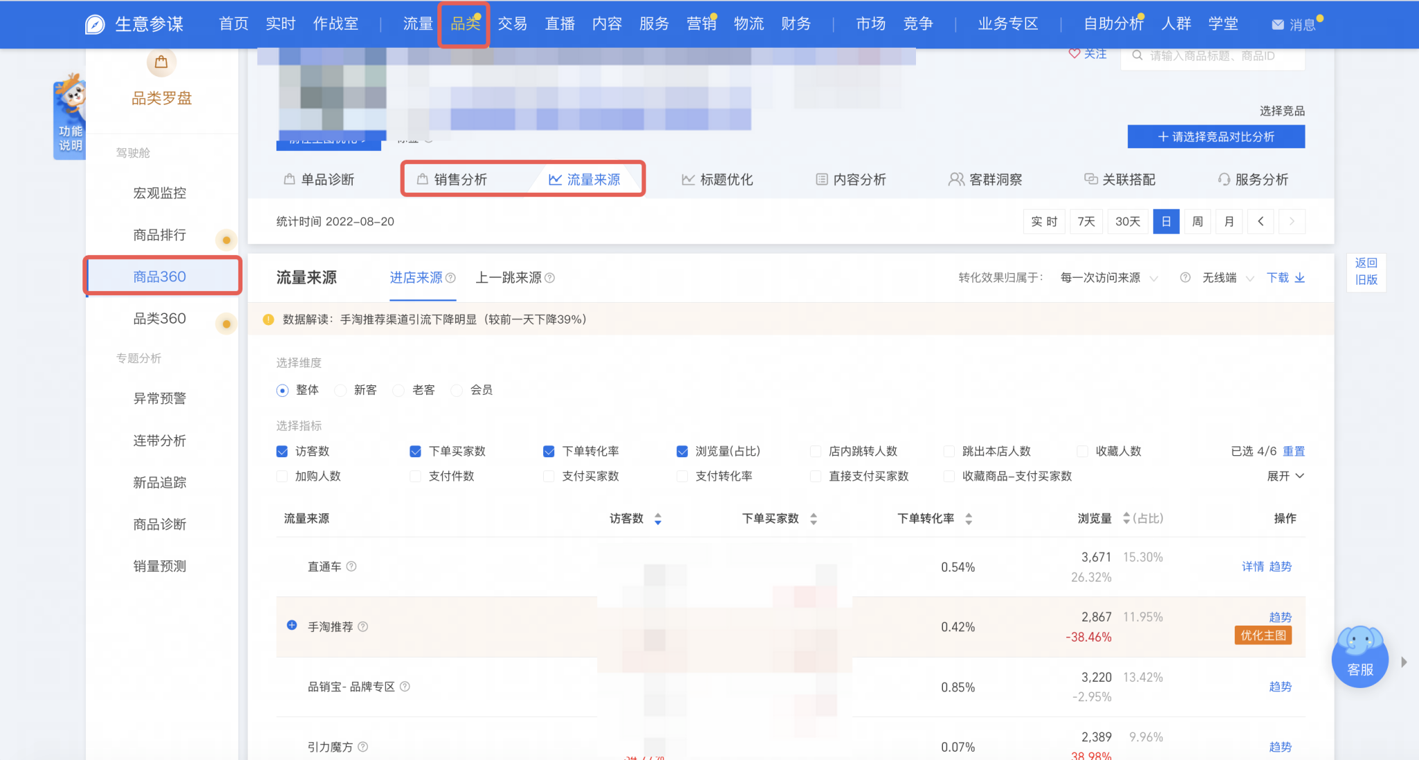Click the 关注 heart icon
The image size is (1419, 760).
(x=1074, y=53)
